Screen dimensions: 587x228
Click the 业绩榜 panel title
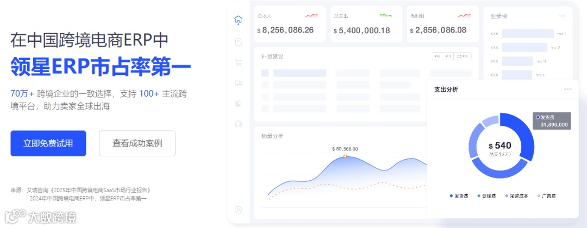point(499,16)
